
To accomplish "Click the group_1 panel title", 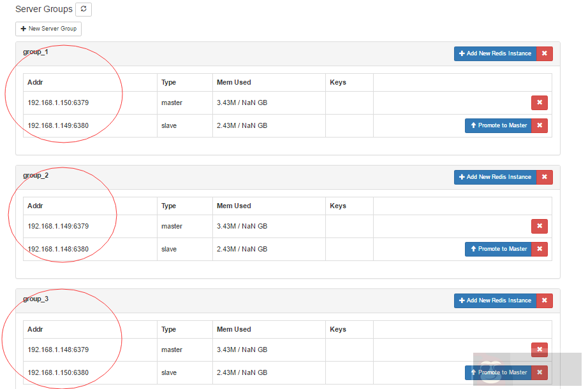I will [36, 52].
